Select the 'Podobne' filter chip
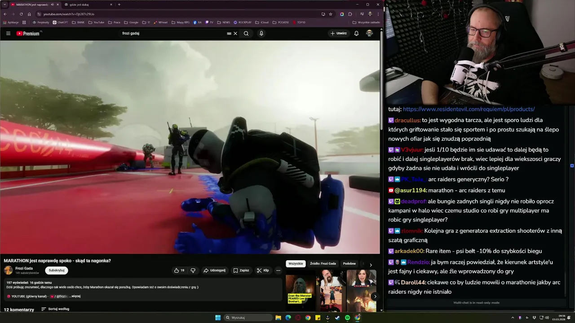 (x=349, y=264)
